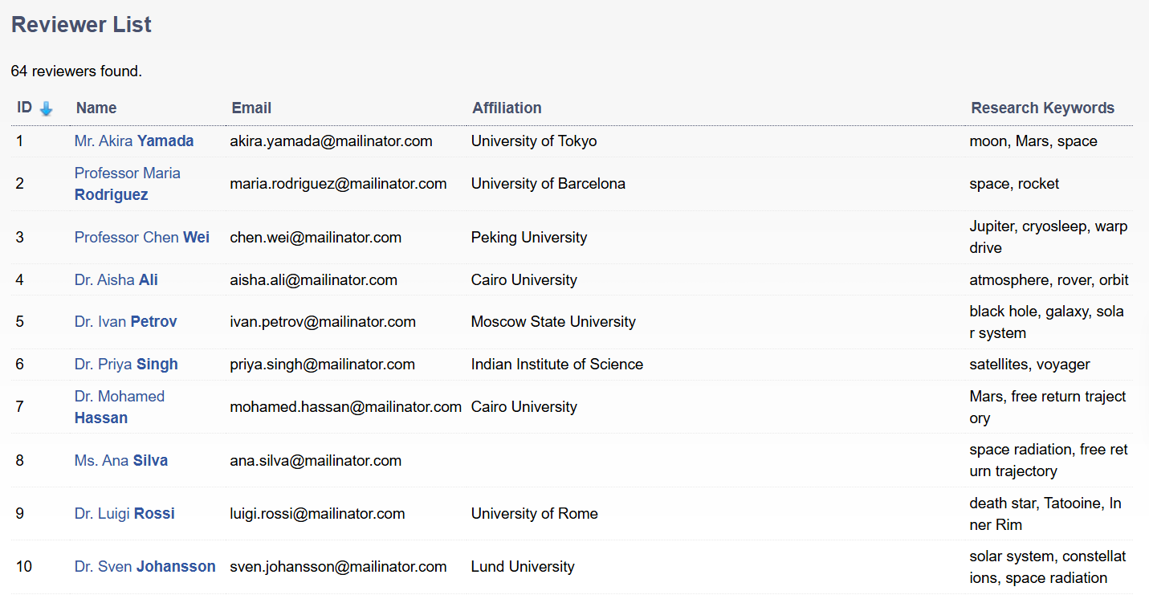
Task: Open reviewer Dr. Ivan Petrov
Action: [x=125, y=321]
